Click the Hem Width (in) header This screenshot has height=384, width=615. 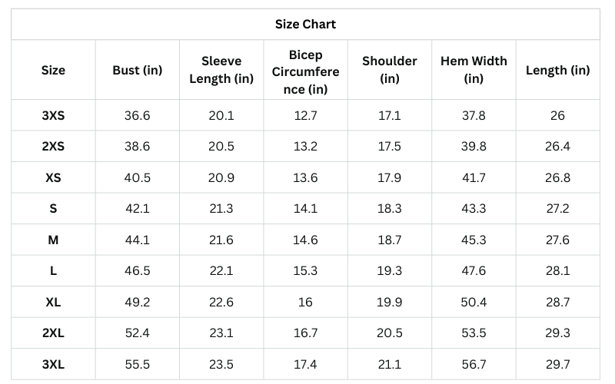click(474, 70)
